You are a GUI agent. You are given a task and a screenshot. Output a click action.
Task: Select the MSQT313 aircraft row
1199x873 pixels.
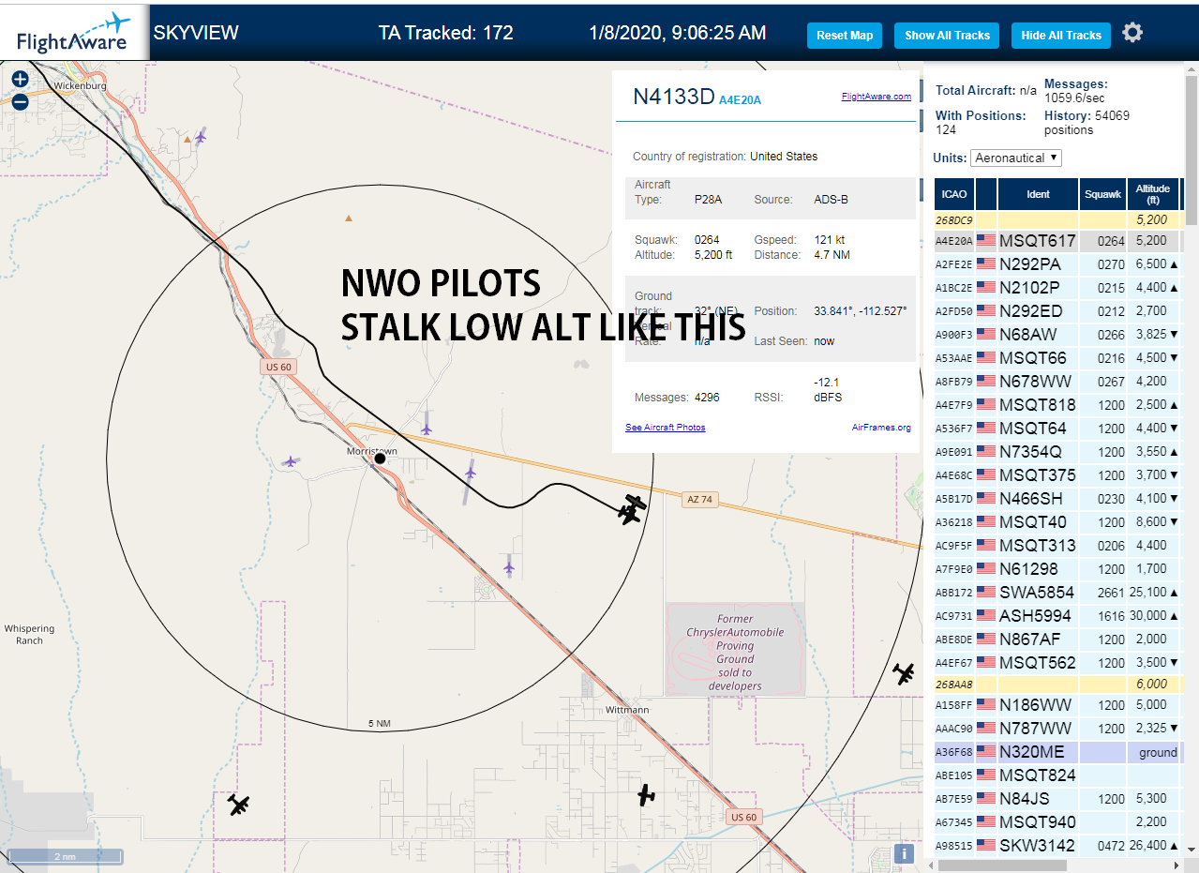pos(1059,546)
